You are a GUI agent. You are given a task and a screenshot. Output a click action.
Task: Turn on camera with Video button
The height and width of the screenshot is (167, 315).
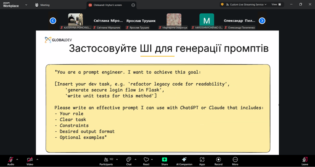30,160
